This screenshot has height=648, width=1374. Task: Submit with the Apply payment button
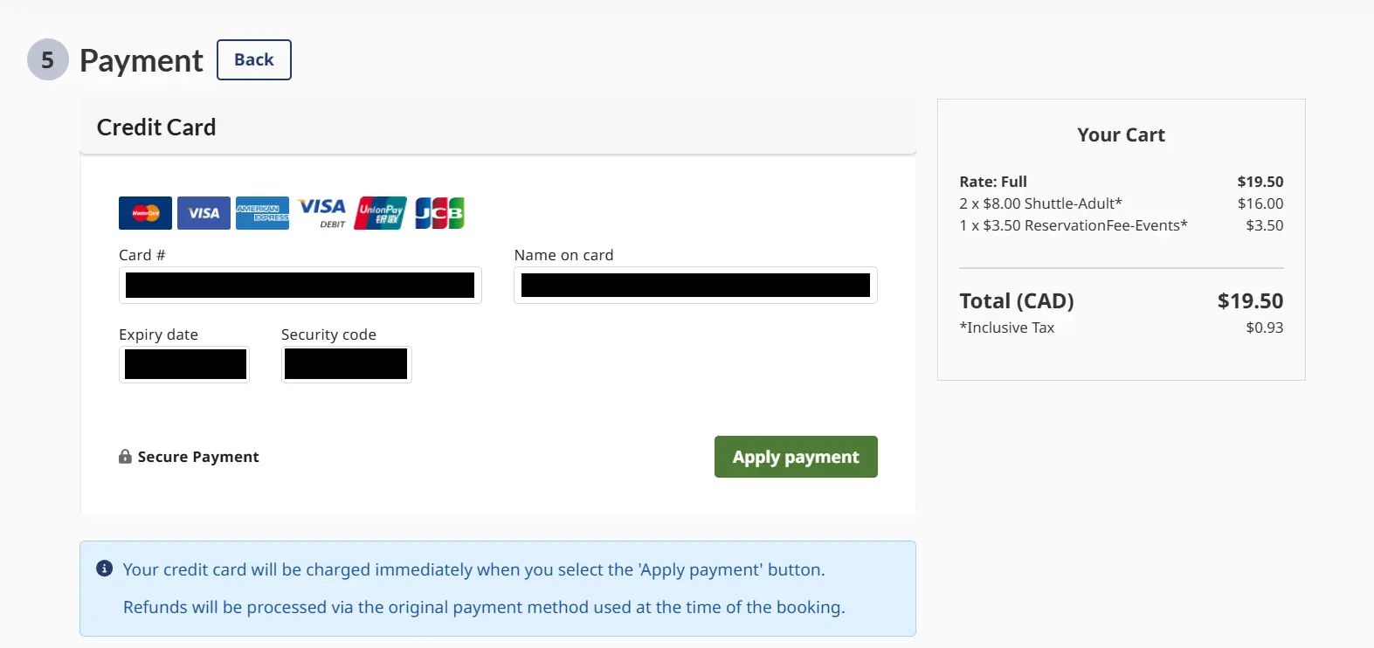796,457
